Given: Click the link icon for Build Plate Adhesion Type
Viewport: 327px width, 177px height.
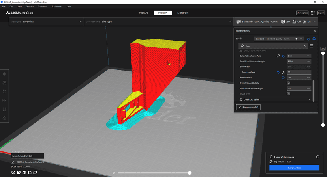Looking at the screenshot, I should click(278, 56).
